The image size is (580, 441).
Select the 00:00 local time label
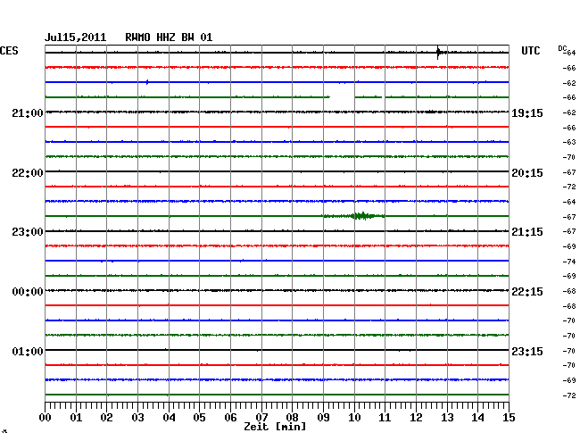click(28, 292)
